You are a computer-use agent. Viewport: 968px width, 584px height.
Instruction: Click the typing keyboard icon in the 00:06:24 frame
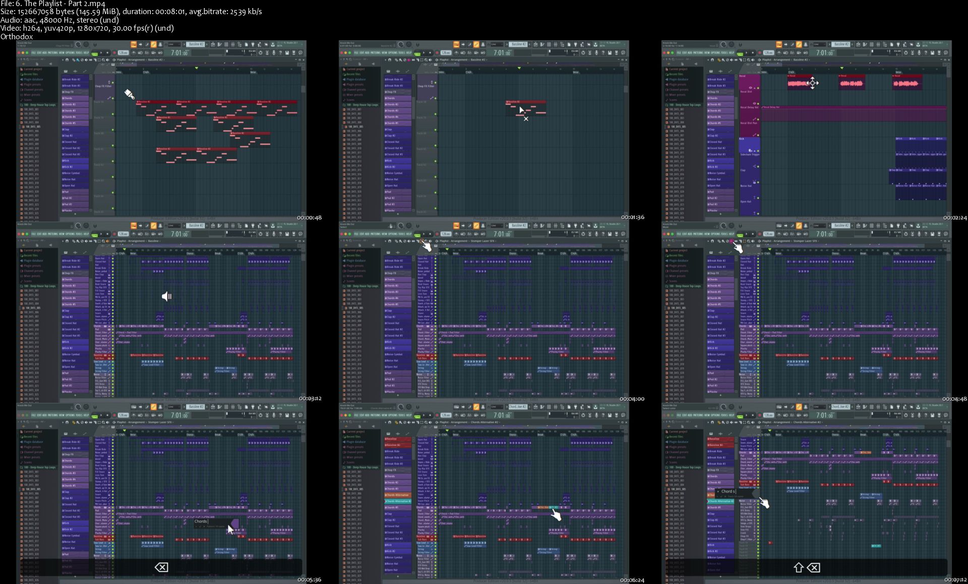point(456,407)
